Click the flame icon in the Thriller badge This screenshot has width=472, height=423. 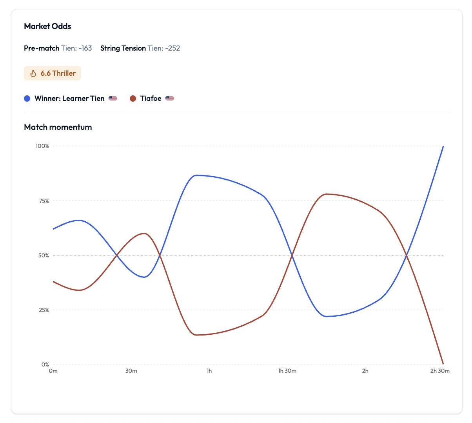(33, 73)
